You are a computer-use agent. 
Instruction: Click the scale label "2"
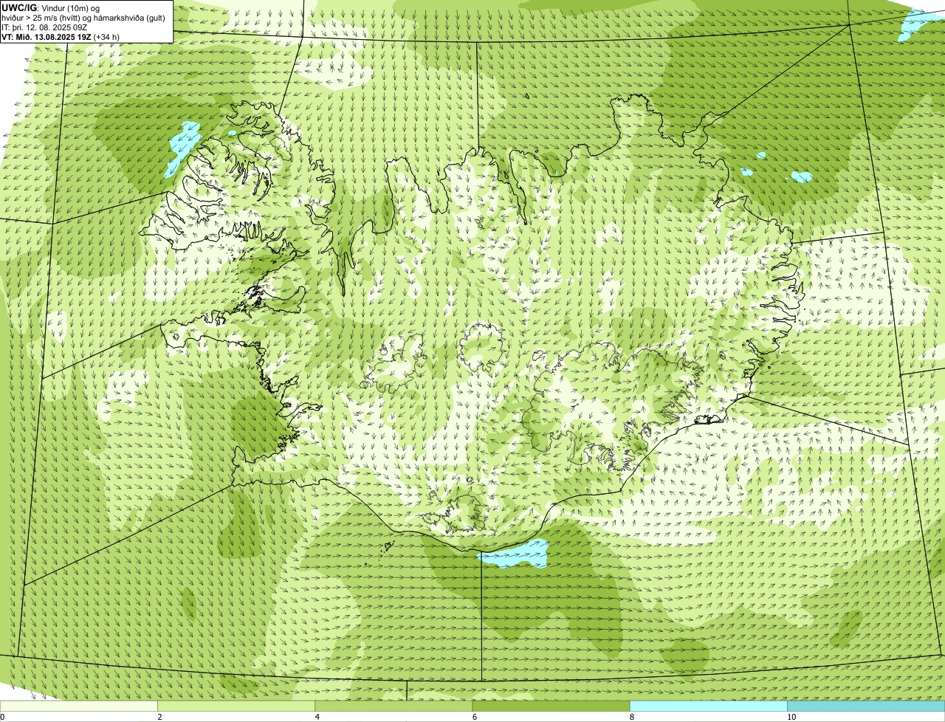click(x=159, y=717)
